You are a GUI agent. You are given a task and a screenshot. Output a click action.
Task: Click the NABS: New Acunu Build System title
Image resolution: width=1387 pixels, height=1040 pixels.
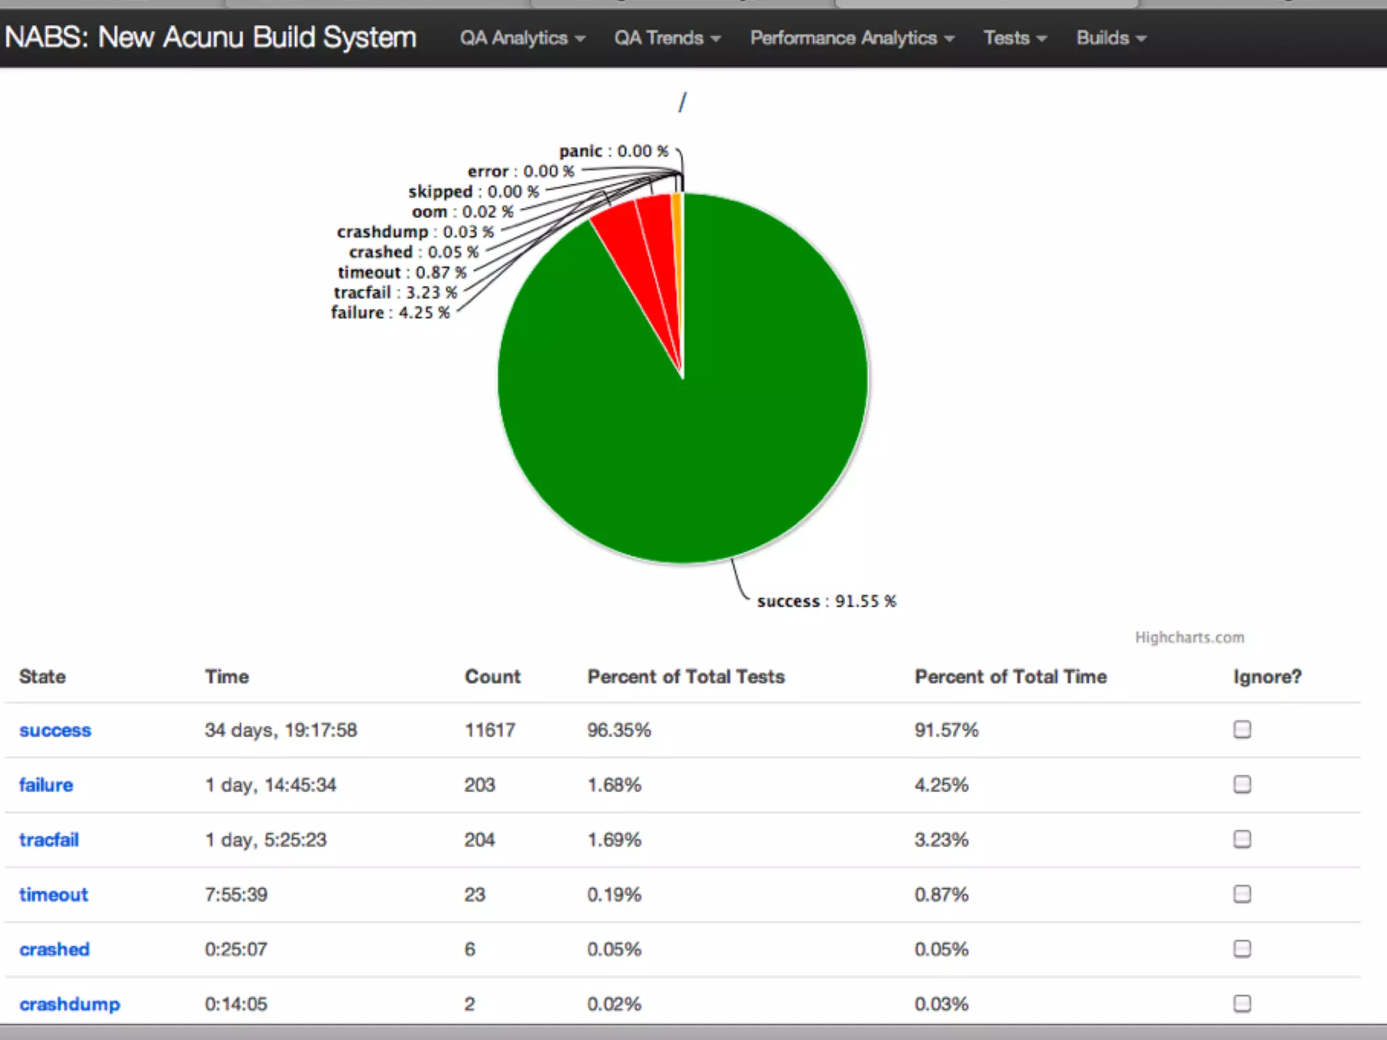(x=210, y=37)
